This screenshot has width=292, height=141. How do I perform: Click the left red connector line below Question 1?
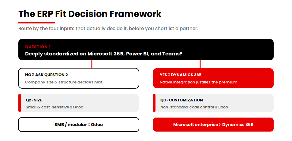pos(92,64)
